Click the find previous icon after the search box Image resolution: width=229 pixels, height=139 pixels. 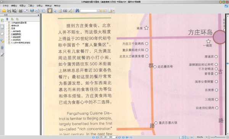pos(100,11)
